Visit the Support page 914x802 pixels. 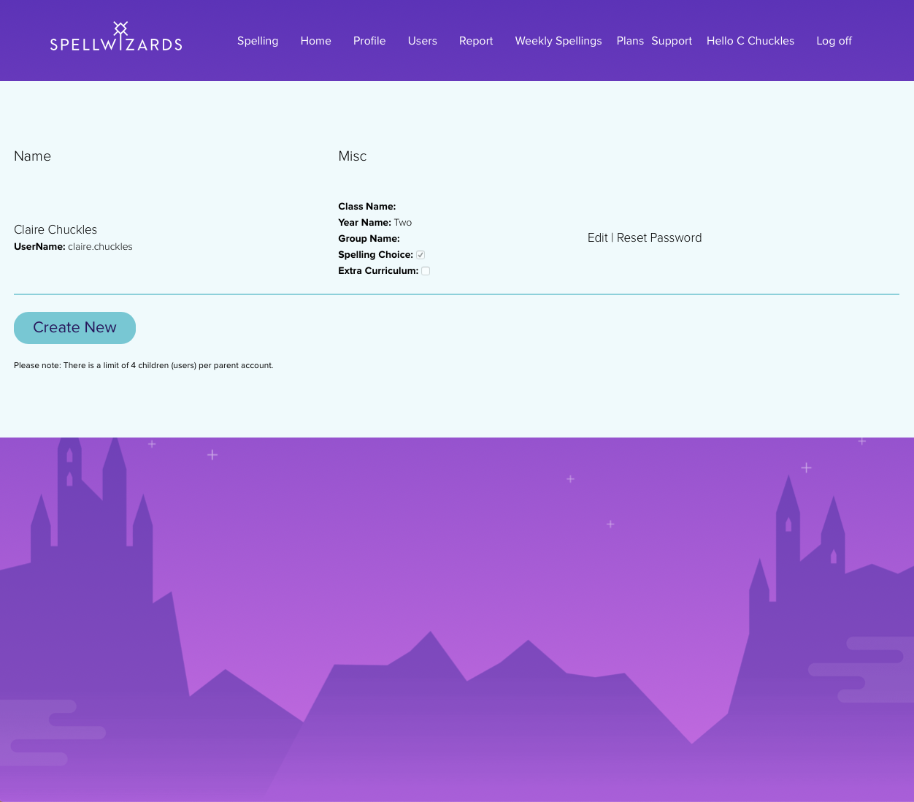[672, 41]
